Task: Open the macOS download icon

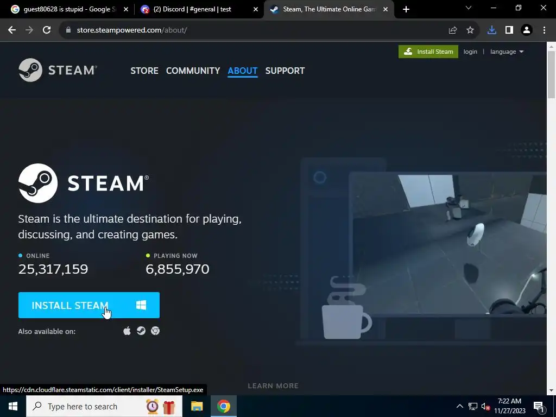Action: [127, 331]
